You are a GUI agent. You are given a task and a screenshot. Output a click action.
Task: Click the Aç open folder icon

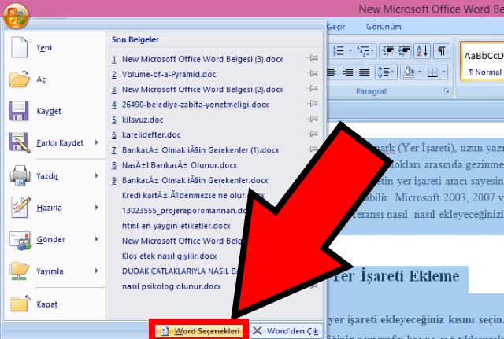20,79
